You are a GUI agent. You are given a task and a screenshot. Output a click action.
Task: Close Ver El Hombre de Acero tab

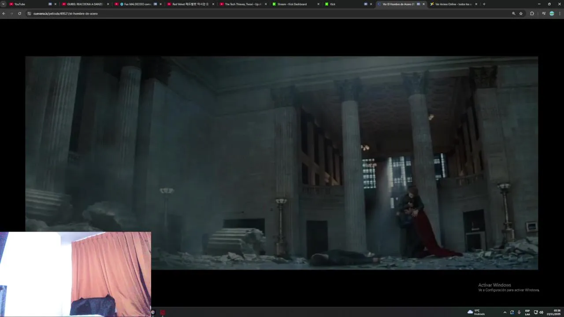(424, 4)
